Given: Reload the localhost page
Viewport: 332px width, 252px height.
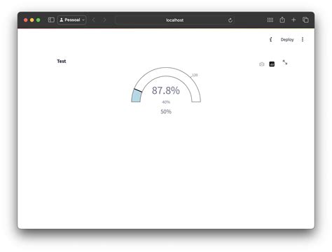Looking at the screenshot, I should (x=230, y=20).
